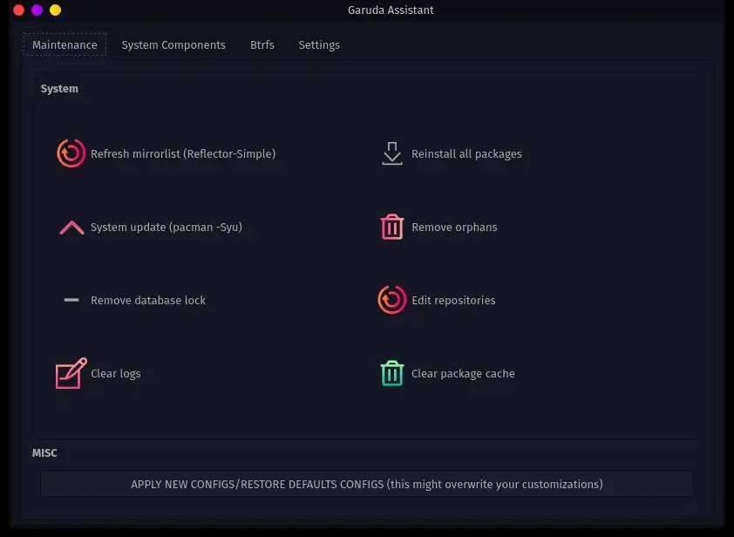Screen dimensions: 734x537
Task: Click Apply new configs/restore defaults configs button
Action: (x=366, y=484)
